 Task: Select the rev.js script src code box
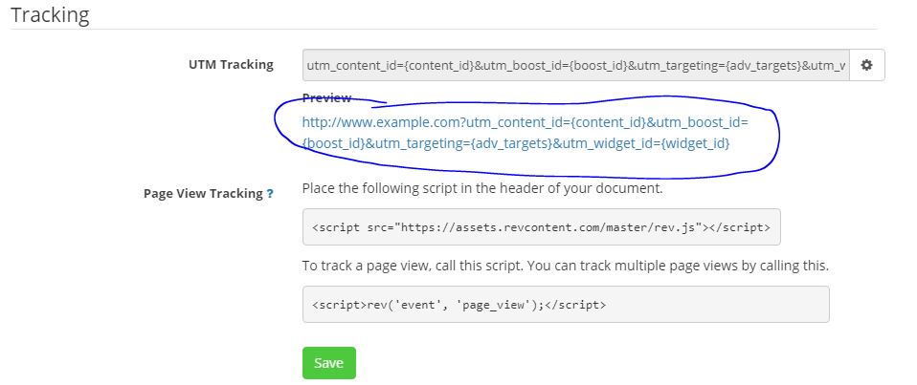542,227
